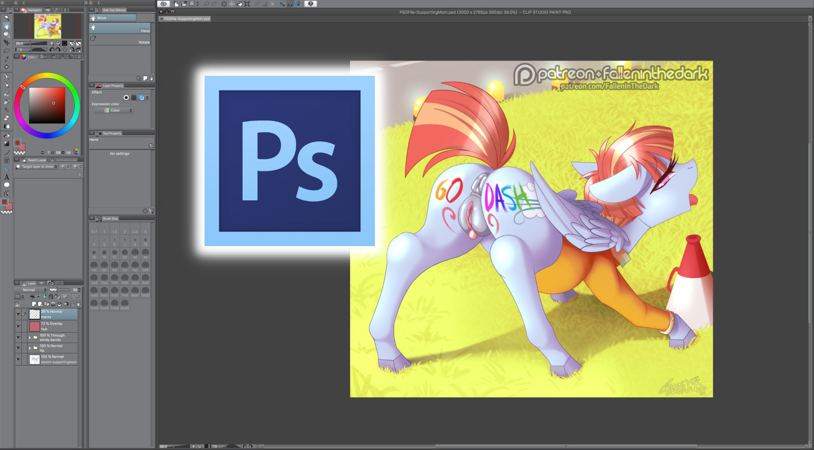Viewport: 814px width, 450px height.
Task: Switch to the Navigator tab
Action: pos(32,10)
